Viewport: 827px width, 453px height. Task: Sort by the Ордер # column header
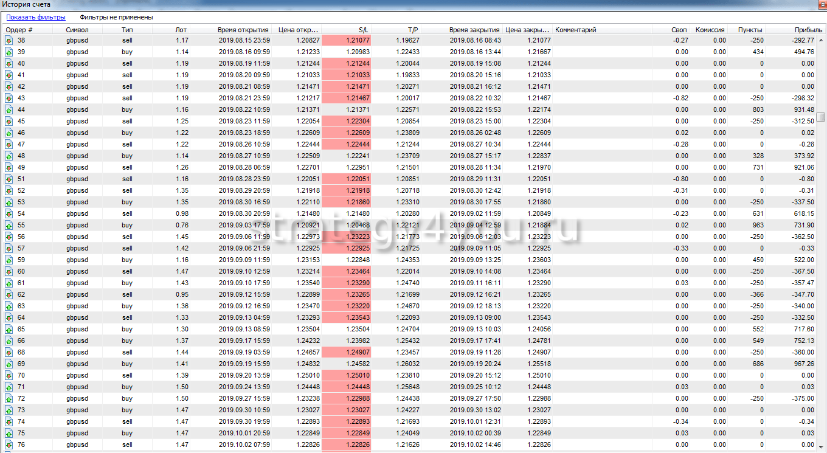(19, 30)
